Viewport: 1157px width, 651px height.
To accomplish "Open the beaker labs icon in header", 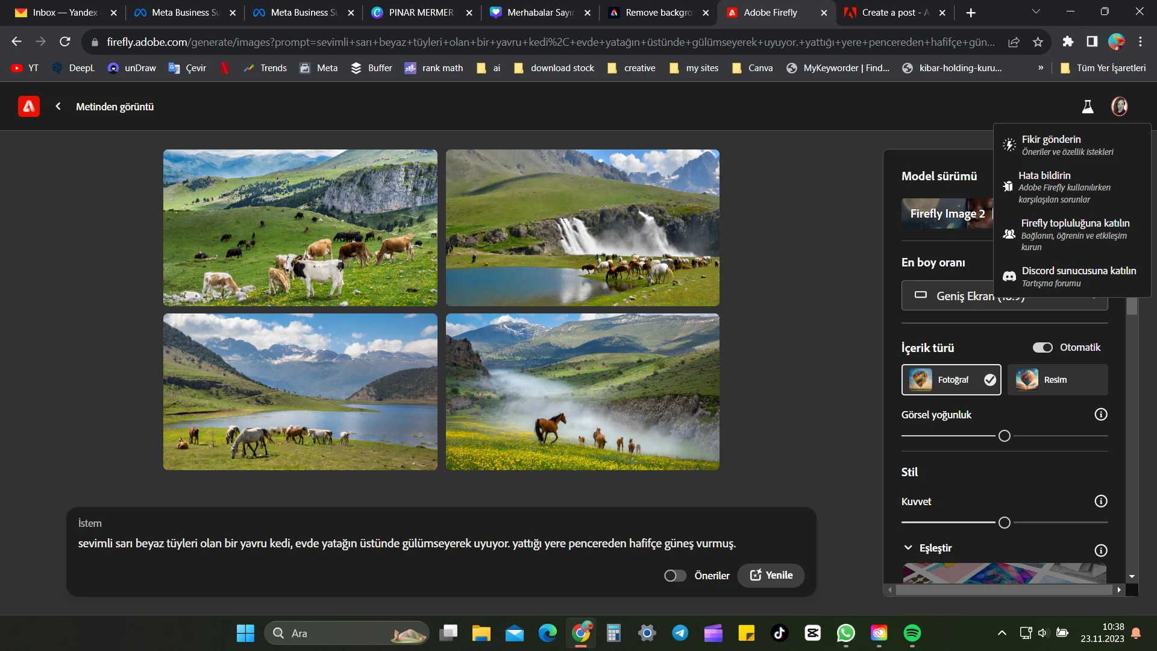I will coord(1088,107).
